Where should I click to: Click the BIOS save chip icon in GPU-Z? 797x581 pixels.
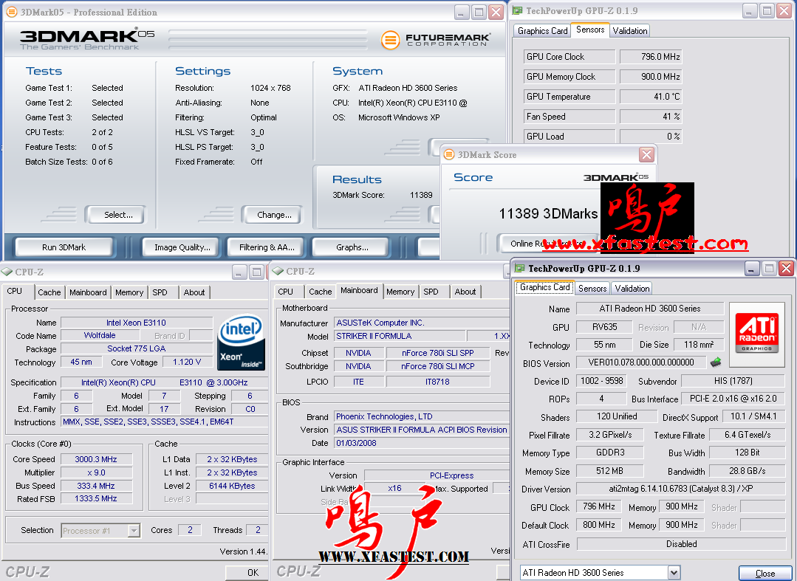click(x=716, y=362)
